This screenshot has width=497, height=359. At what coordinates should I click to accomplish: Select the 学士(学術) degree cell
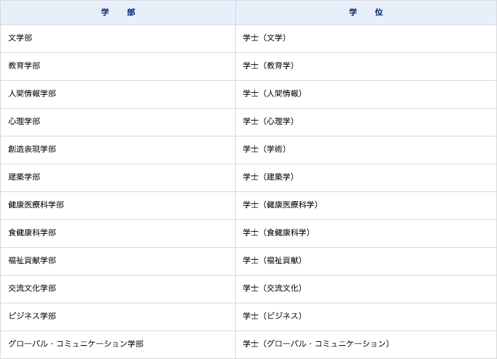tap(266, 150)
